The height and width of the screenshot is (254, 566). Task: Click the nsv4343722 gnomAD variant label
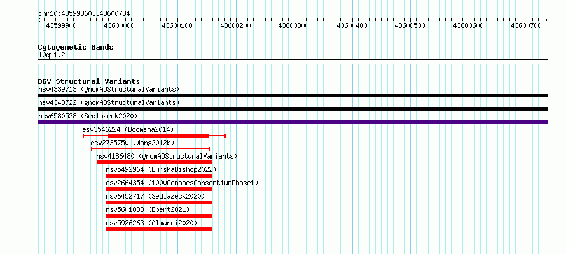[109, 102]
